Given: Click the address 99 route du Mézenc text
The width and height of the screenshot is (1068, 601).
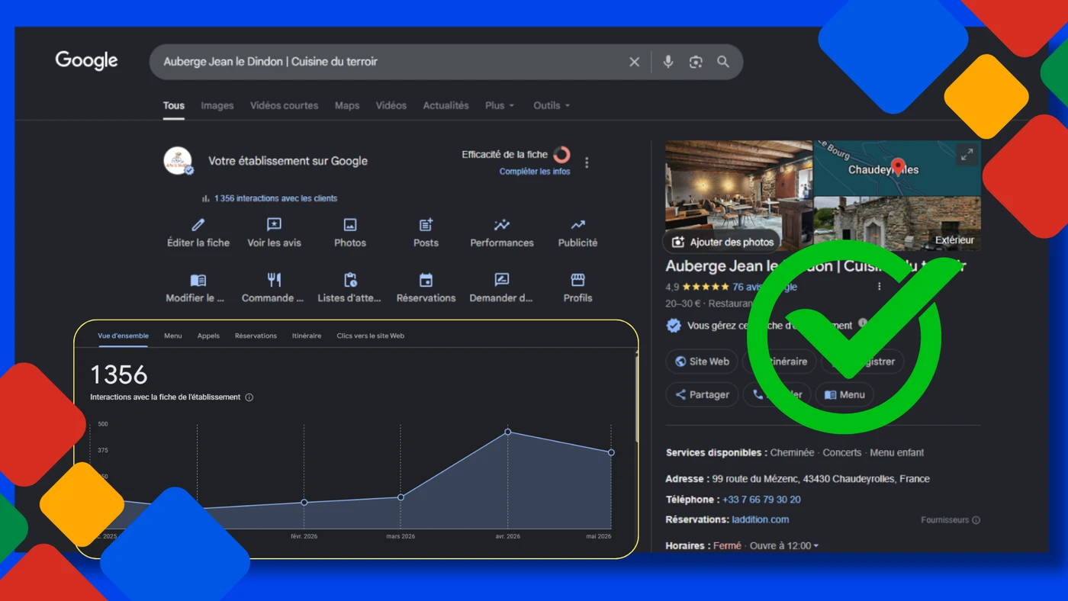Looking at the screenshot, I should point(821,479).
